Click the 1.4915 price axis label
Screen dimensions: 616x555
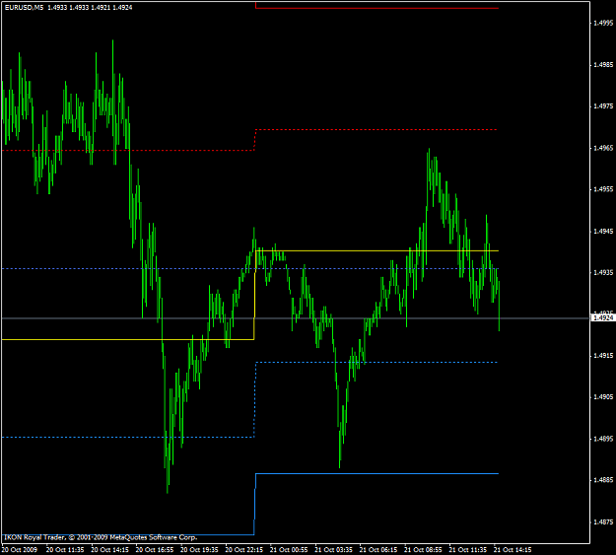click(x=603, y=356)
